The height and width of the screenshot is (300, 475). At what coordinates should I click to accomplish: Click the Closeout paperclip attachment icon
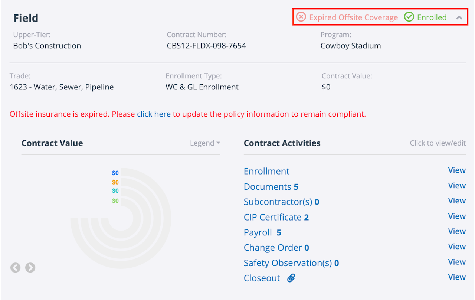[x=291, y=278]
